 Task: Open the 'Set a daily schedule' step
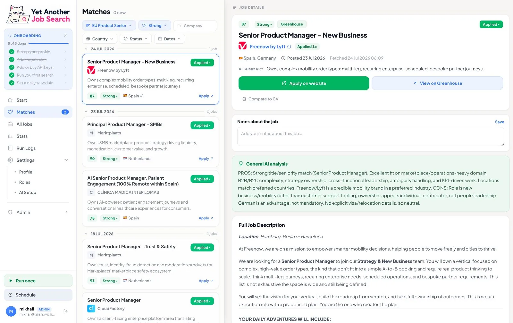click(38, 83)
